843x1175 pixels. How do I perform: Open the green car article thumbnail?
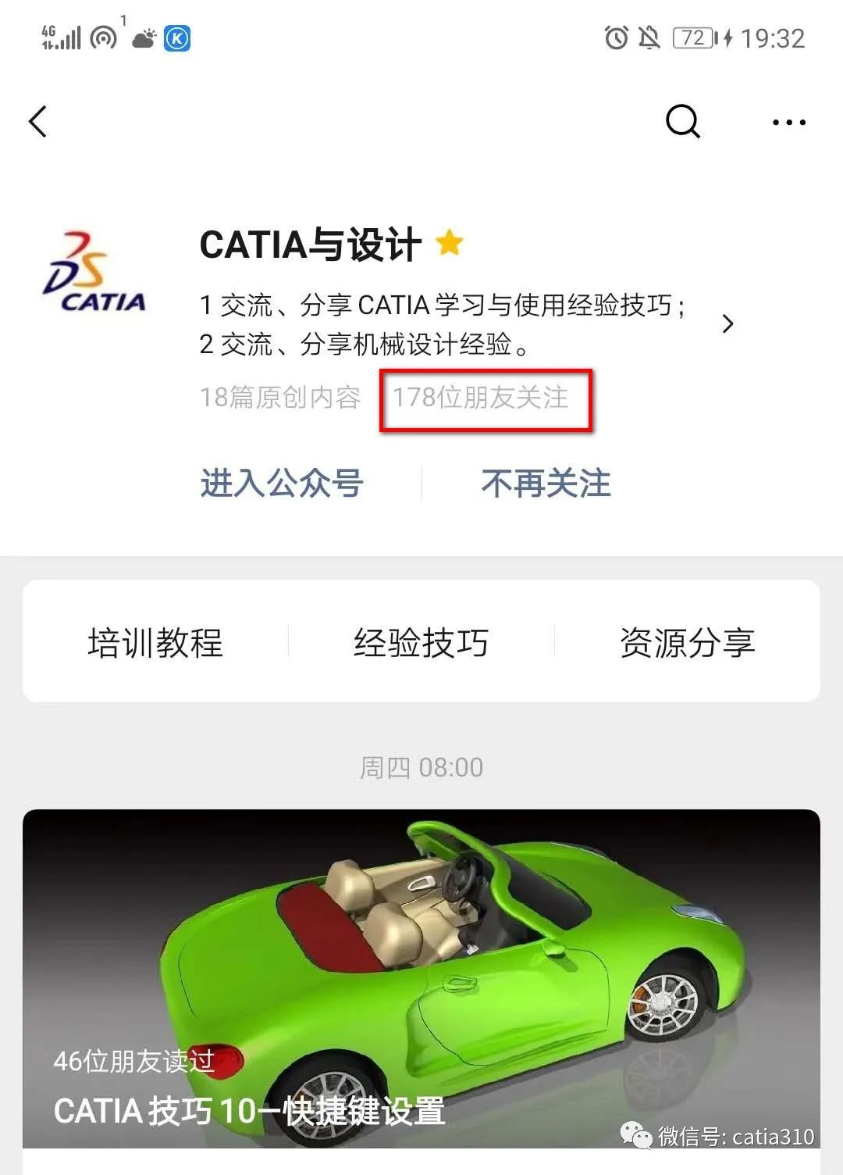pos(421,978)
